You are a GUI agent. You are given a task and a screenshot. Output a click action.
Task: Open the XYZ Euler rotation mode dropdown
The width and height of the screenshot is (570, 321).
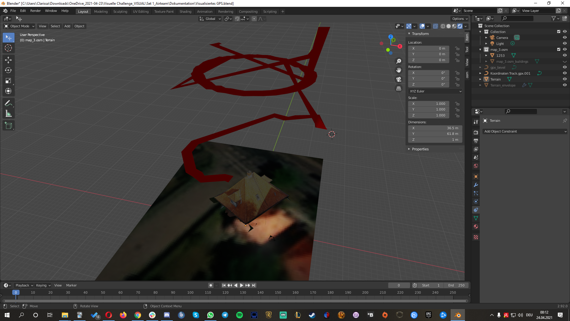pyautogui.click(x=435, y=91)
